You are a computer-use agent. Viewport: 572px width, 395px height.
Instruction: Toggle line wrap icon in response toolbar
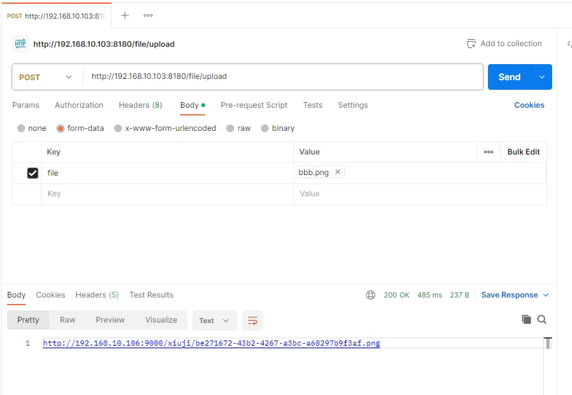coord(253,321)
